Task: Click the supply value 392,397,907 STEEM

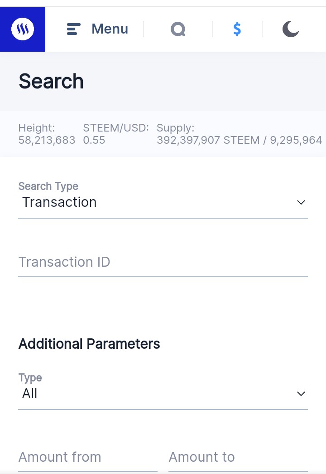Action: (208, 141)
